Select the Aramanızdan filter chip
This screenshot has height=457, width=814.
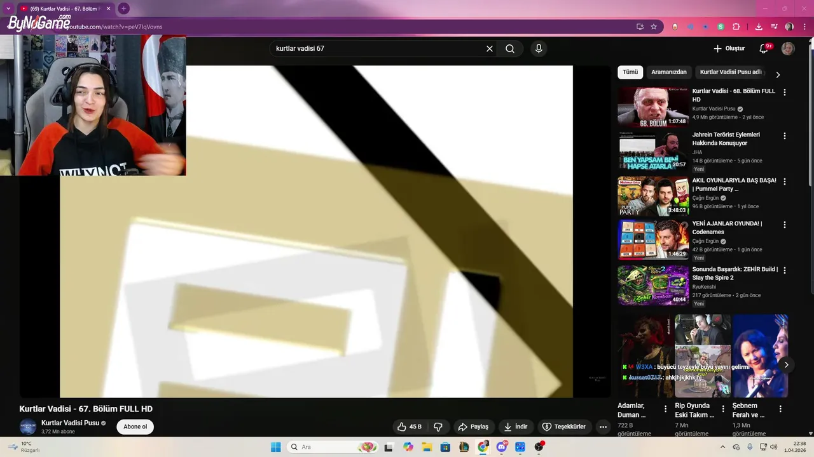click(669, 72)
